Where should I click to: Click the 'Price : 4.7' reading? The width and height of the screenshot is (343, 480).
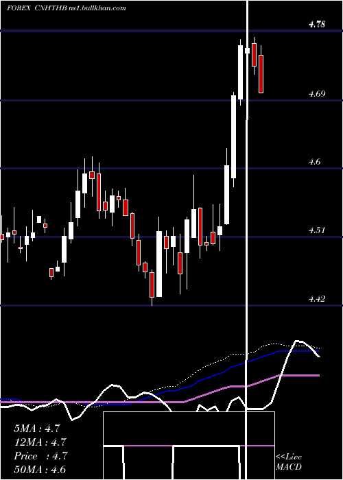tap(40, 456)
